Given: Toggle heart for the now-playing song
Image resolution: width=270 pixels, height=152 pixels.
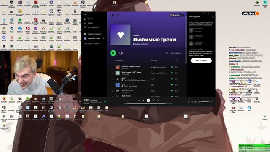Looking at the screenshot, I should click(105, 102).
